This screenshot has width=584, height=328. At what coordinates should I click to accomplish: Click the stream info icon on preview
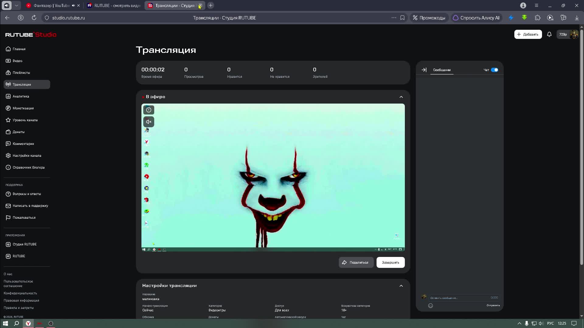[x=149, y=110]
